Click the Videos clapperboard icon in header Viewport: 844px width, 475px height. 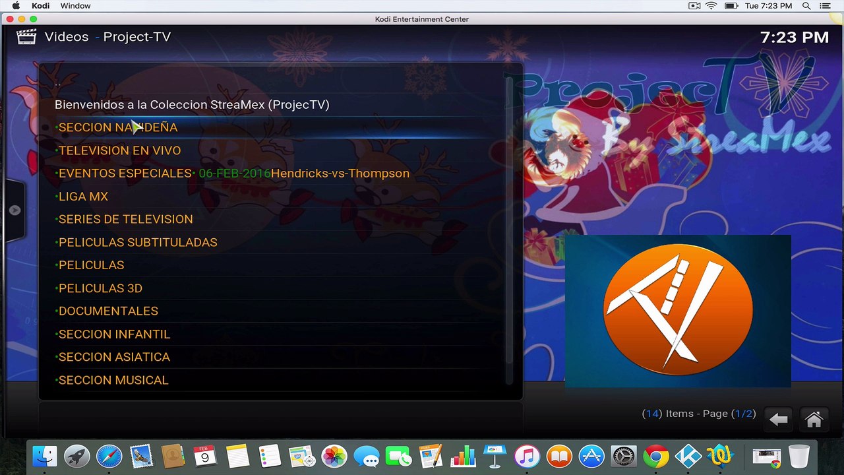click(26, 37)
